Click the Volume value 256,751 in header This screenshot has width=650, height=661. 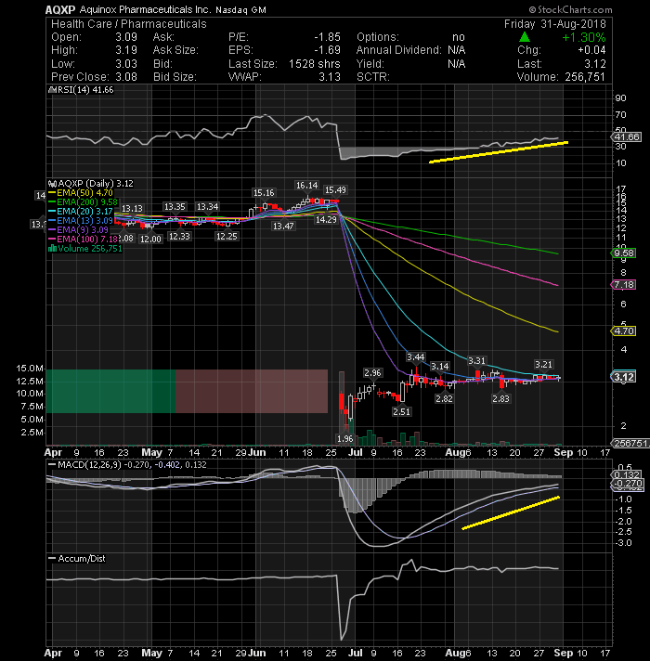(x=584, y=77)
